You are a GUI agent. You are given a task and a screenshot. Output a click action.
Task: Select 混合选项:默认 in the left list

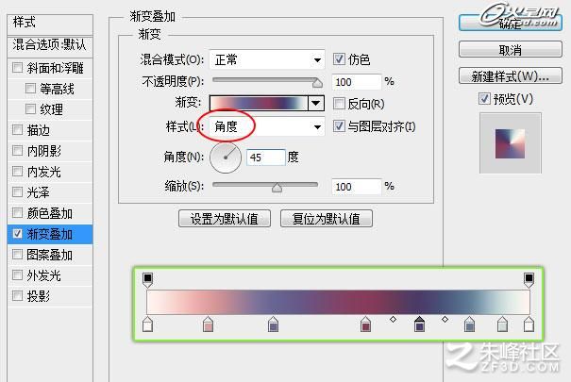(x=50, y=45)
